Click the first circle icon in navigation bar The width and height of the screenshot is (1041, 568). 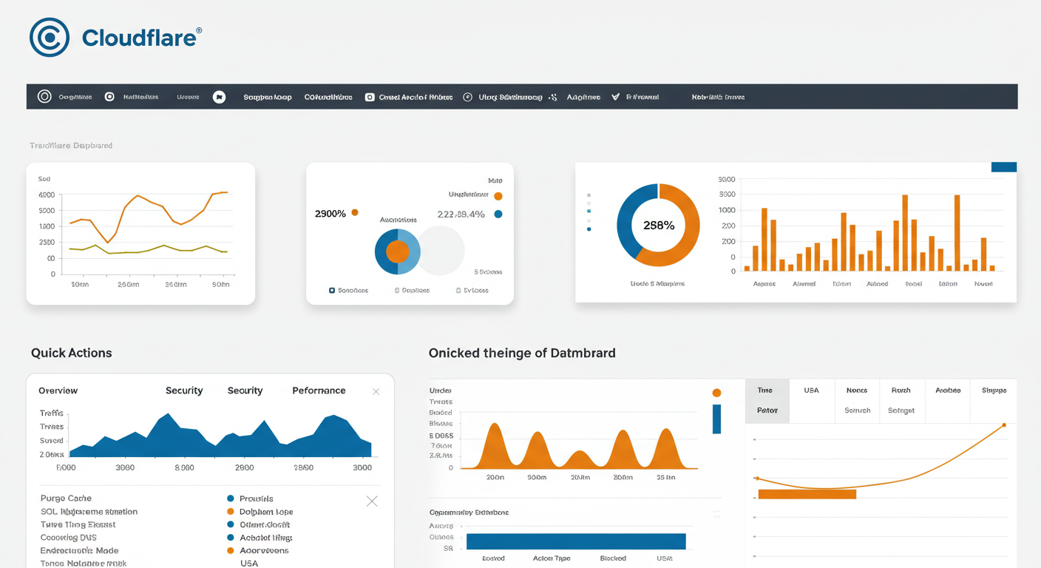point(44,97)
